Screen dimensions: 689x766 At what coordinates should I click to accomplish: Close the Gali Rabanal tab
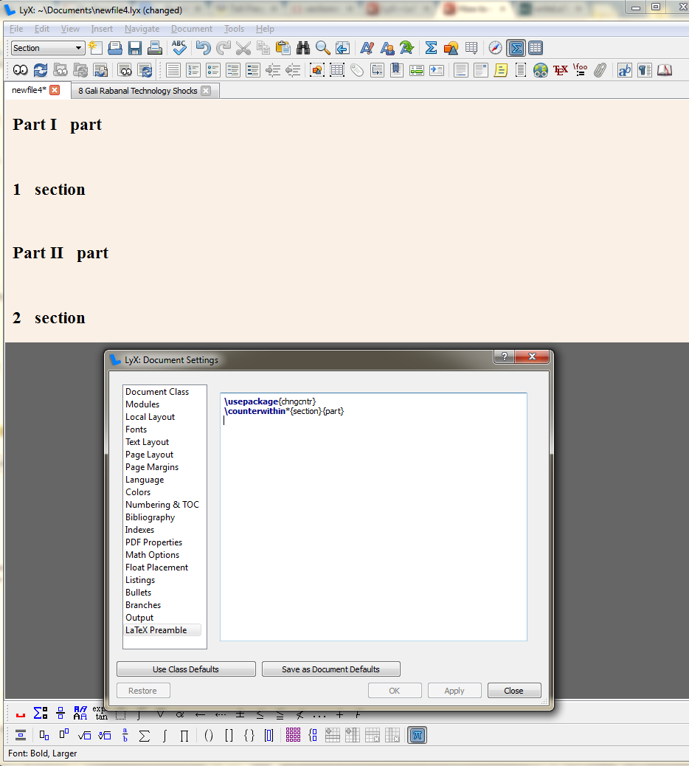pos(206,91)
